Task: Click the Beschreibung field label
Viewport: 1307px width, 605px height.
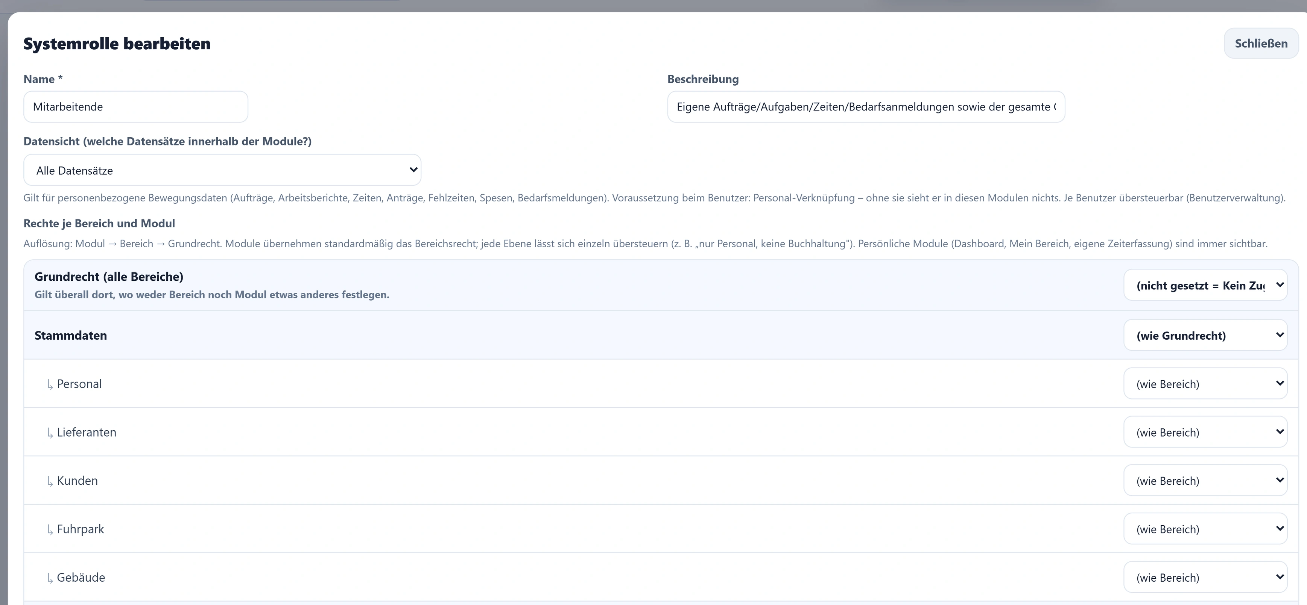Action: (x=703, y=79)
